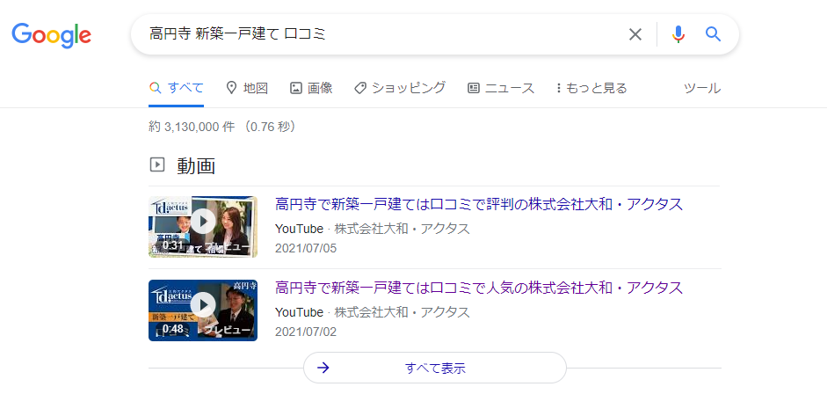Click YouTube source under the 2021/07/02 video
Image resolution: width=827 pixels, height=416 pixels.
coord(299,312)
